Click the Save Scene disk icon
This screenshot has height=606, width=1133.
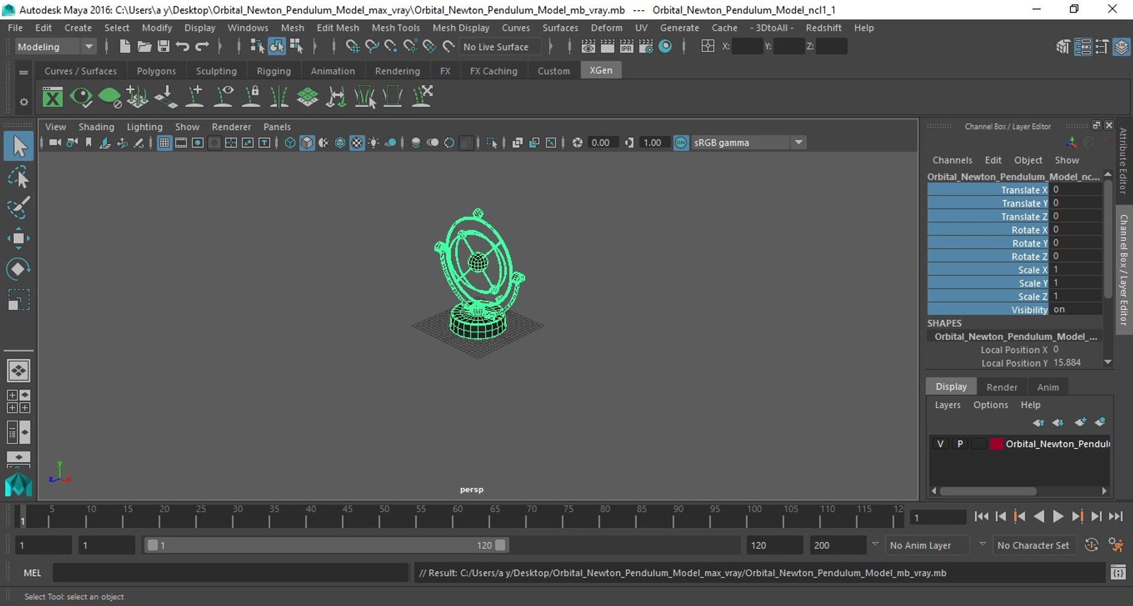coord(163,47)
